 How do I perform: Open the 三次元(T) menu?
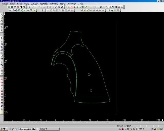click(x=34, y=4)
